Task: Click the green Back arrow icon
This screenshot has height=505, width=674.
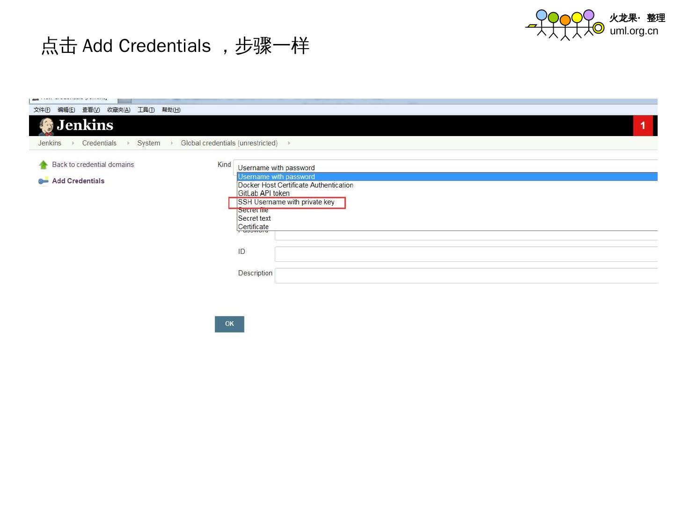Action: 44,165
